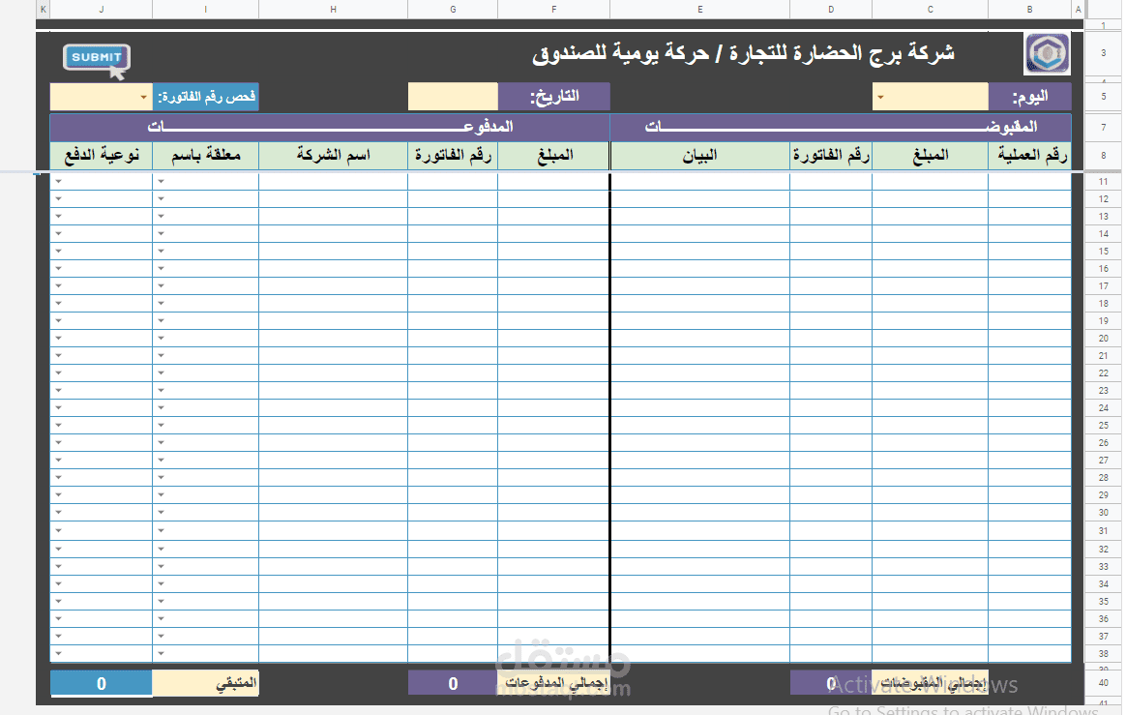The width and height of the screenshot is (1126, 715).
Task: Select column H header
Action: click(333, 10)
